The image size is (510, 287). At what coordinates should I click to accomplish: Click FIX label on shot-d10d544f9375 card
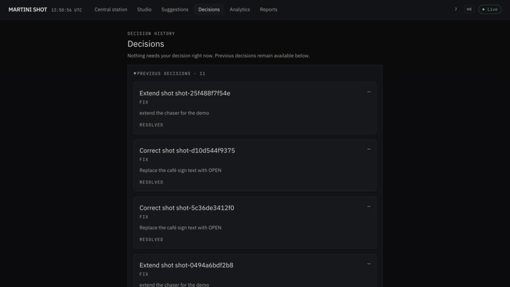pos(144,159)
